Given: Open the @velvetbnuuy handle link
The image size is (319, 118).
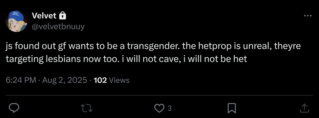Looking at the screenshot, I should tap(58, 27).
